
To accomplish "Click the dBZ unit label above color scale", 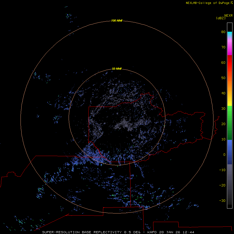I will point(221,18).
